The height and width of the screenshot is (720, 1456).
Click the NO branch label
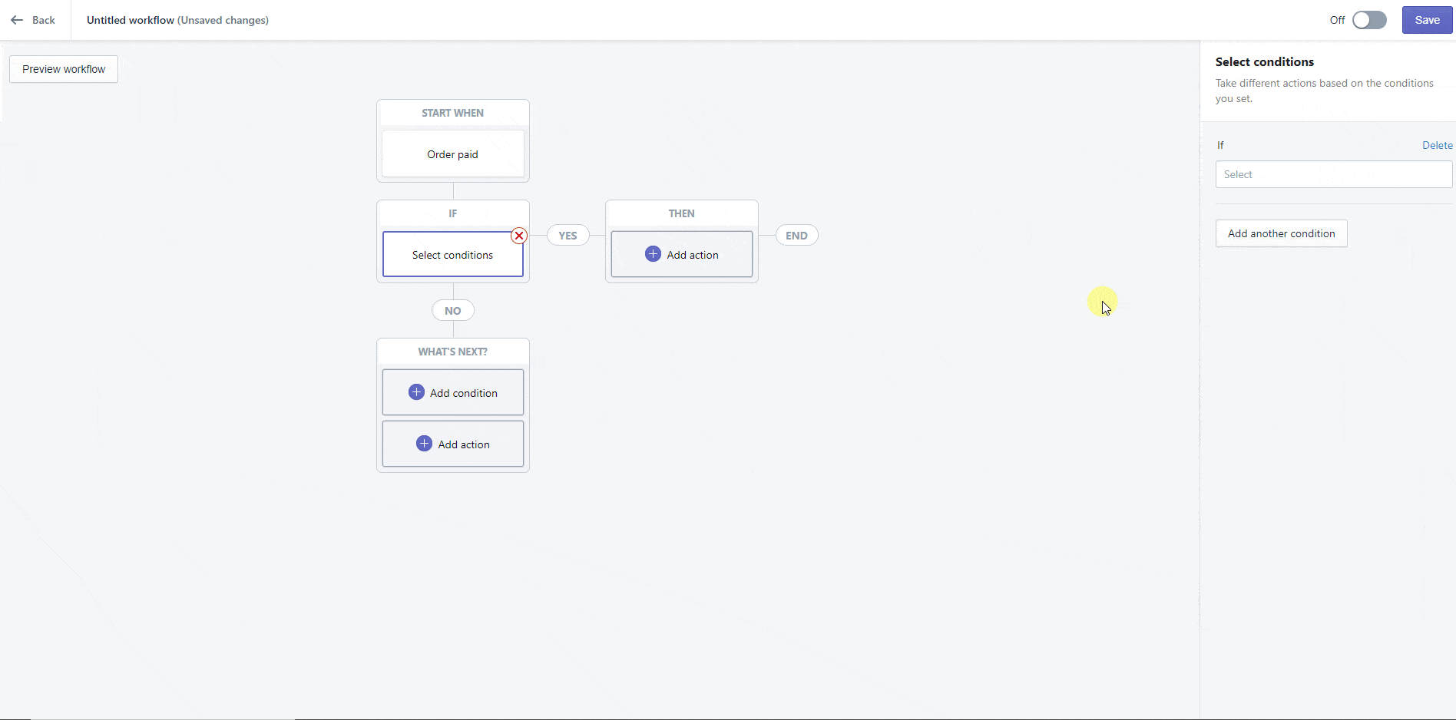point(453,310)
